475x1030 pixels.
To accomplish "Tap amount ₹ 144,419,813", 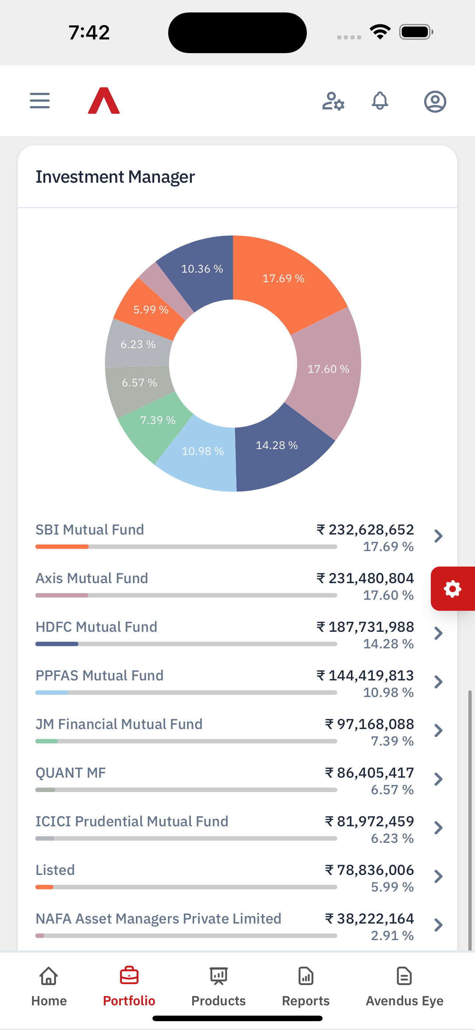I will 365,675.
